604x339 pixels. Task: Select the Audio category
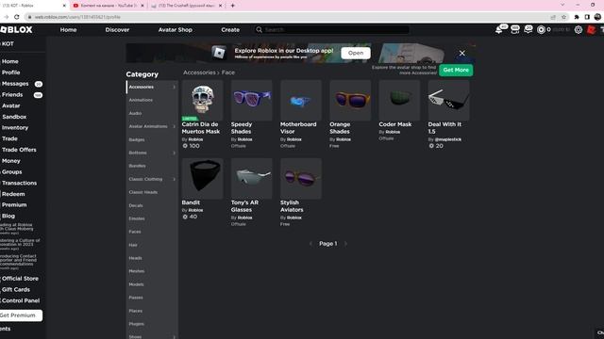(135, 113)
